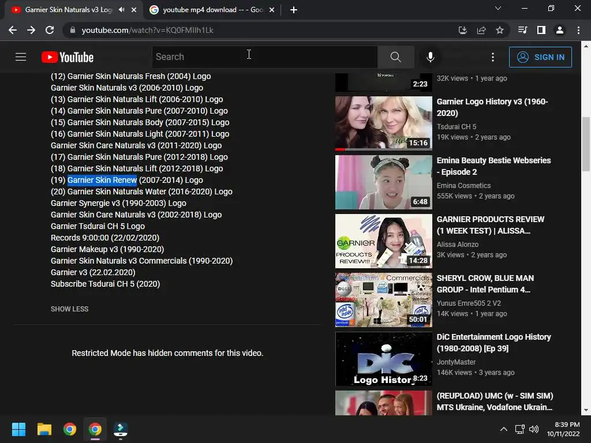Viewport: 591px width, 443px height.
Task: Click scrollbar down arrow
Action: point(586,410)
